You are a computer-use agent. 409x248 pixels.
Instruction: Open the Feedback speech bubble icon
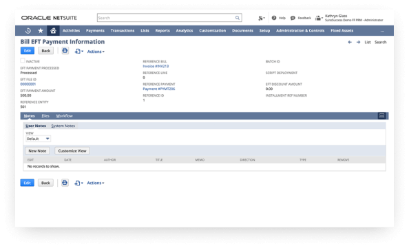[293, 18]
